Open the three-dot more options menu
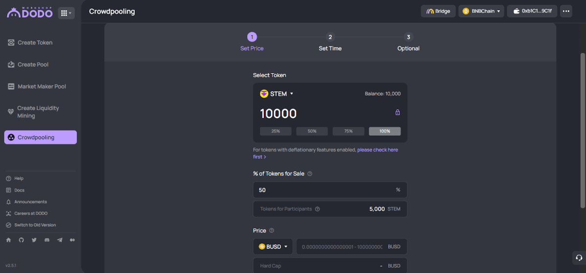586x273 pixels. pyautogui.click(x=566, y=11)
